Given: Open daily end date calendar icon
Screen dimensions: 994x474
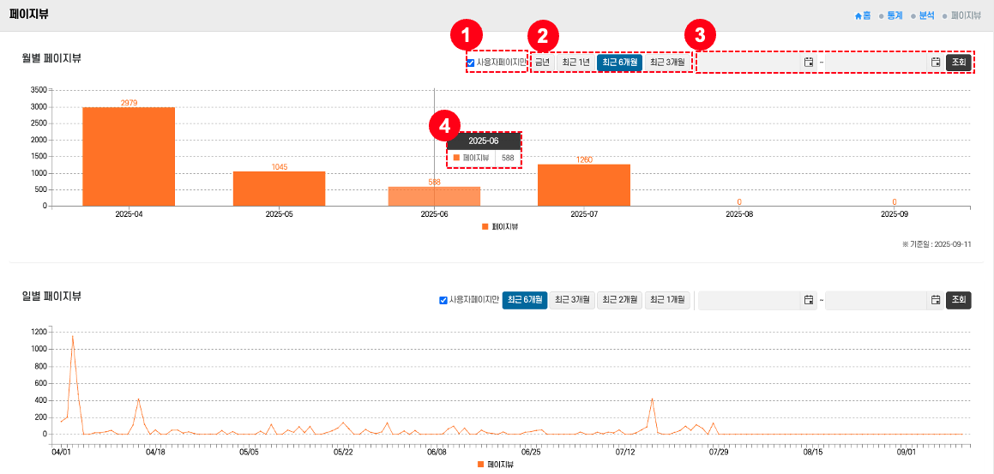Looking at the screenshot, I should [936, 300].
